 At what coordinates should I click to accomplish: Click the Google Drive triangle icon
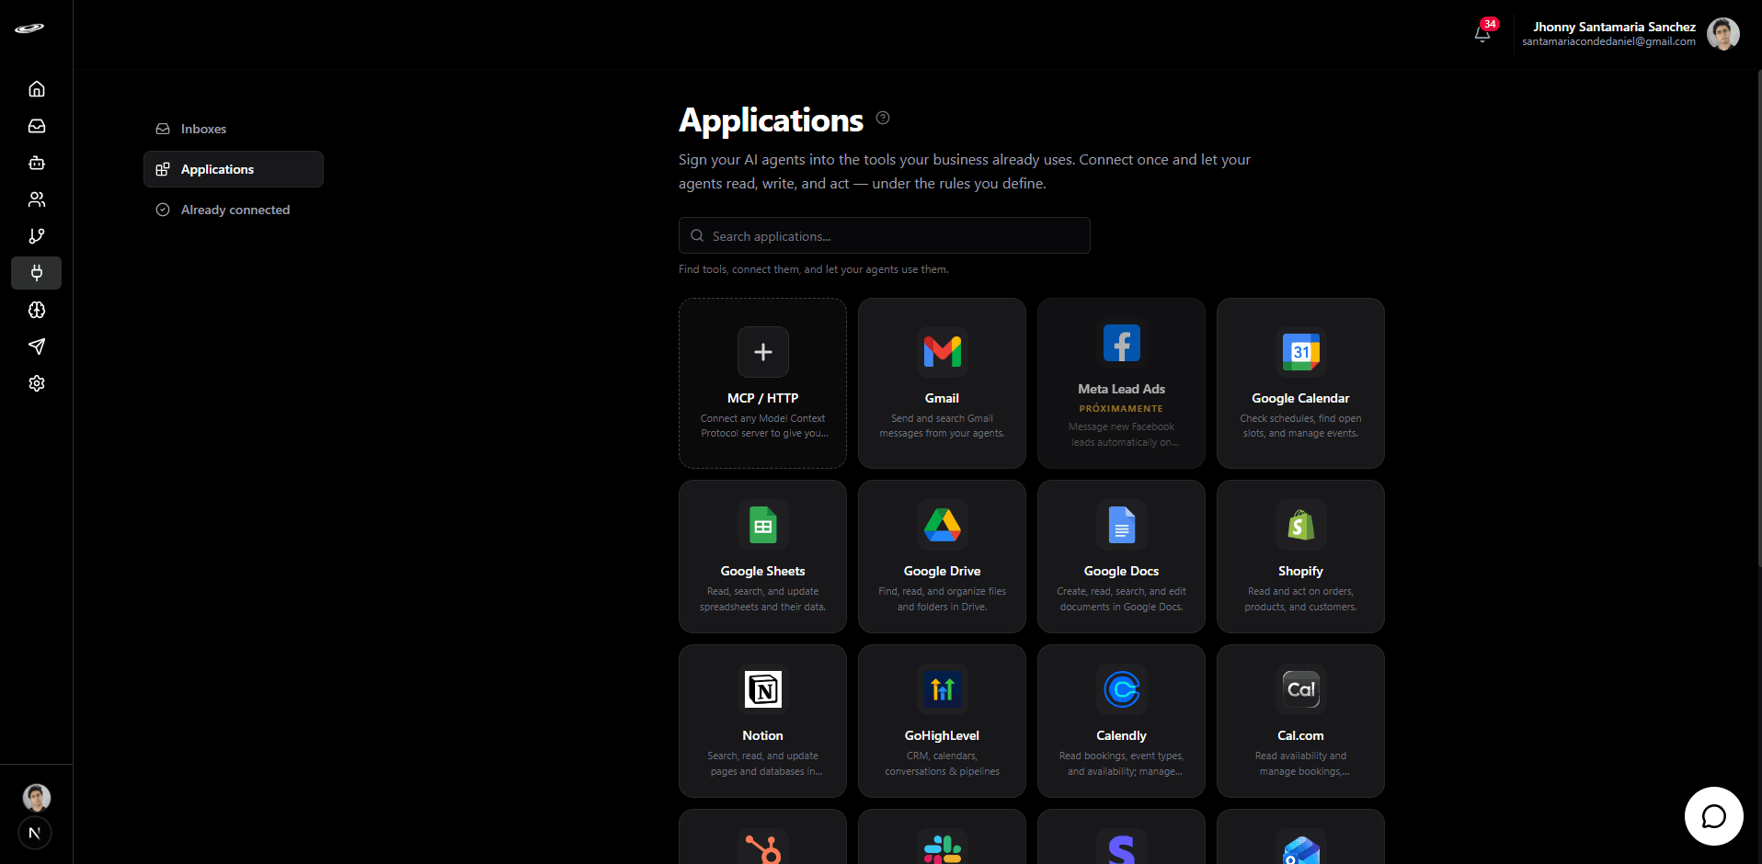(943, 525)
